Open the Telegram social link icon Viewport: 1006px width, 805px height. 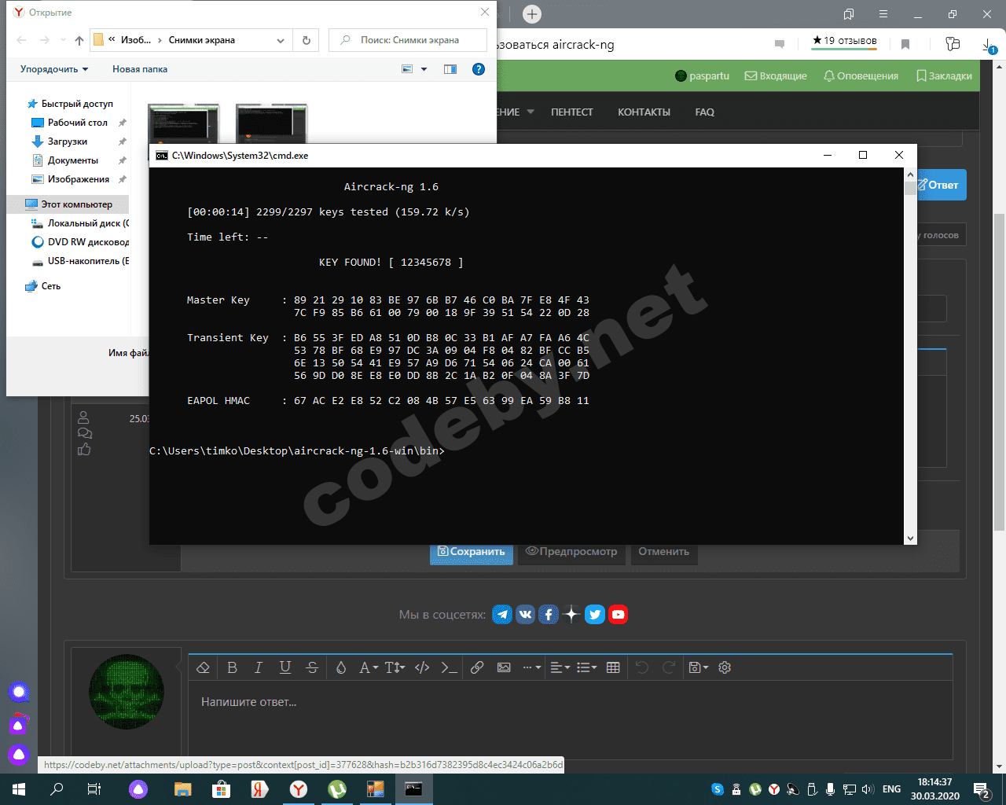[x=502, y=615]
